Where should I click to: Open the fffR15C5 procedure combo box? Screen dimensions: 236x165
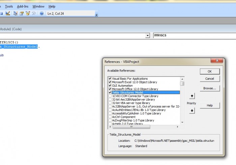195,35
